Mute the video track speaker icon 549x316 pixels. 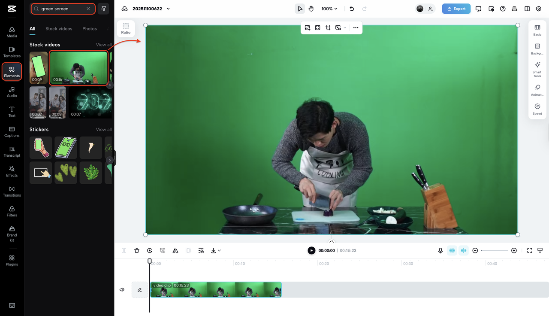click(x=122, y=289)
